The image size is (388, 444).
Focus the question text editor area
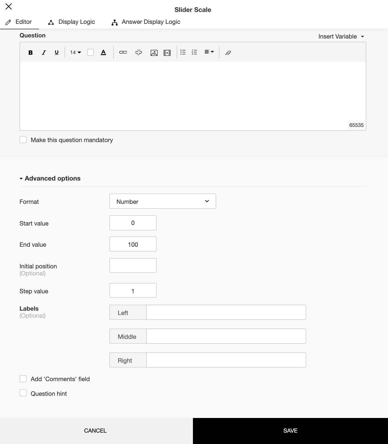193,96
